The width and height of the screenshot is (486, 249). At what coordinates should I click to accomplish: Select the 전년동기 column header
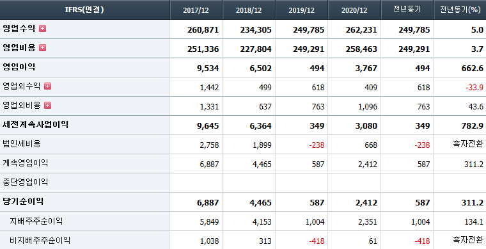tap(407, 10)
